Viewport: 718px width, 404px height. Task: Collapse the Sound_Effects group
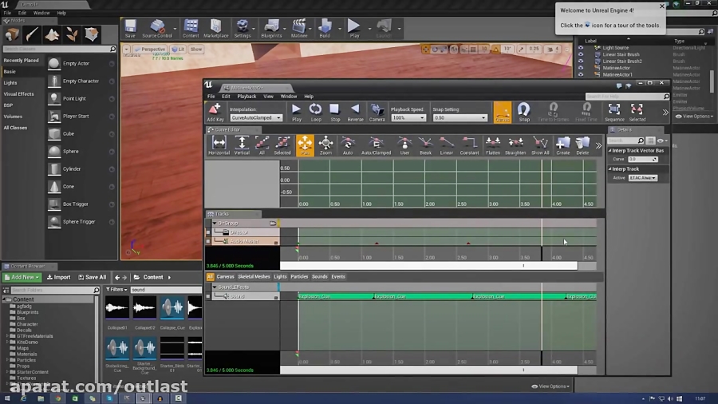(x=215, y=287)
